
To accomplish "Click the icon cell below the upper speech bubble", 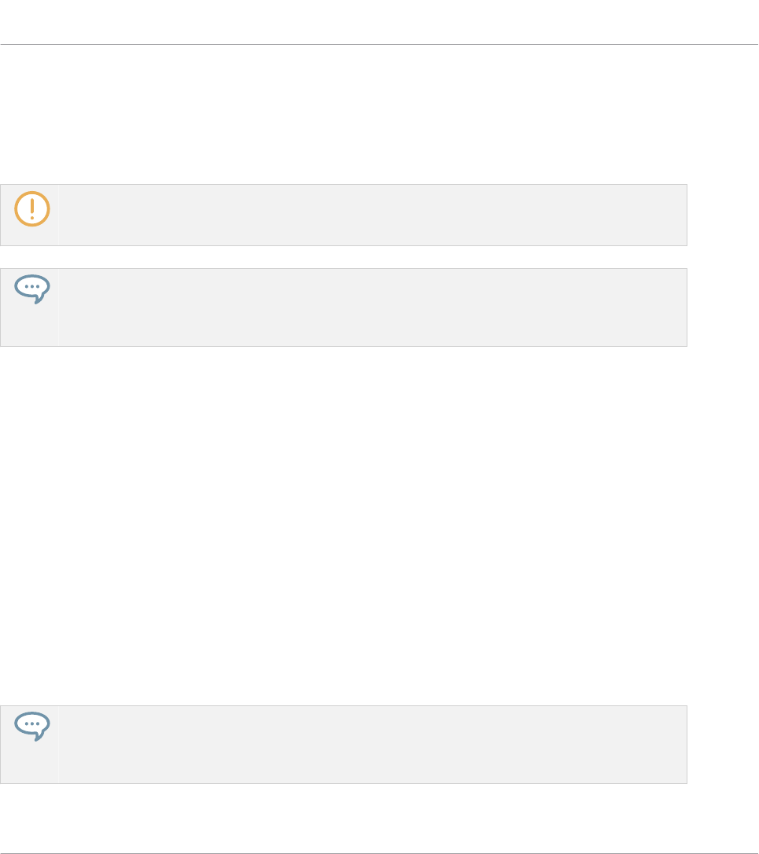I will pos(29,326).
